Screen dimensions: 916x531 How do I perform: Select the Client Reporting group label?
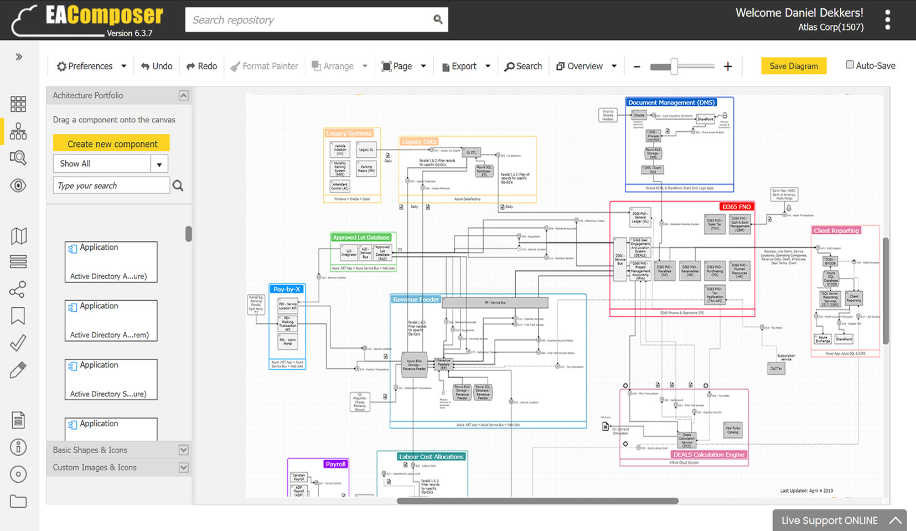(836, 230)
